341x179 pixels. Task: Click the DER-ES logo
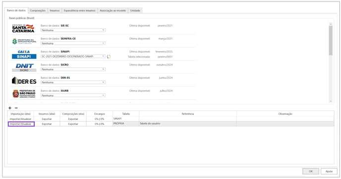[24, 81]
